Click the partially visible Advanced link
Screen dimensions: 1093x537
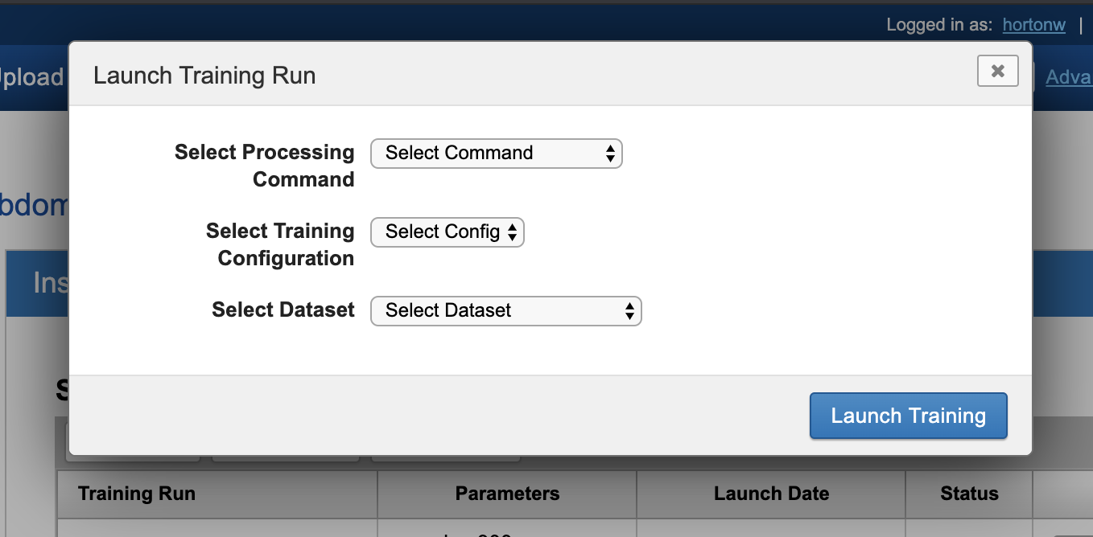tap(1068, 77)
